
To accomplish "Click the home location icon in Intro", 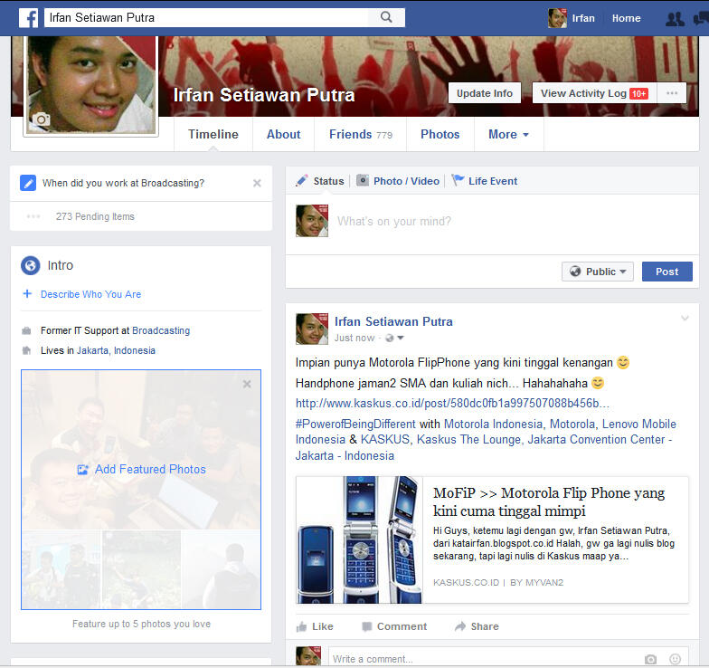I will click(26, 350).
